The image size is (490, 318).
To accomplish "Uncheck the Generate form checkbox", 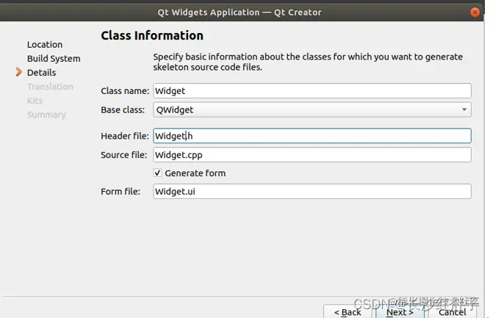I will click(157, 173).
